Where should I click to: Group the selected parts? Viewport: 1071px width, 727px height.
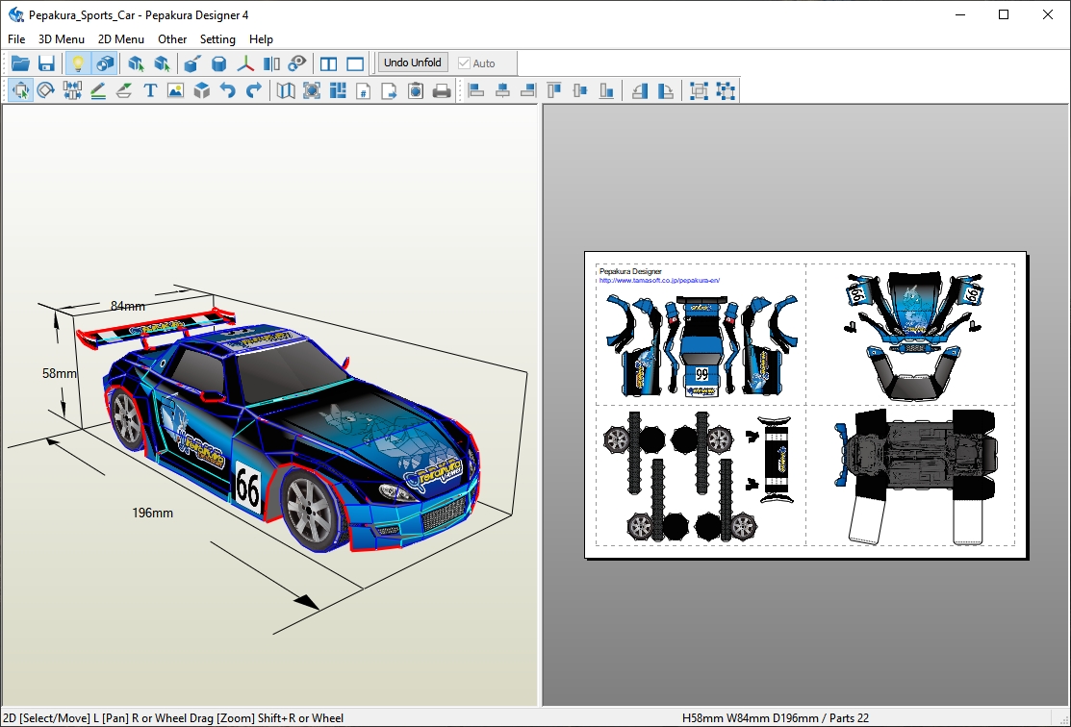coord(699,90)
